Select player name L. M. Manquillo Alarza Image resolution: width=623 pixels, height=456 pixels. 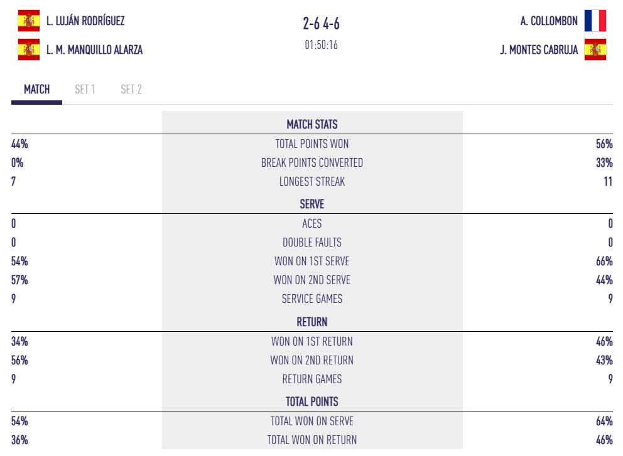click(94, 50)
